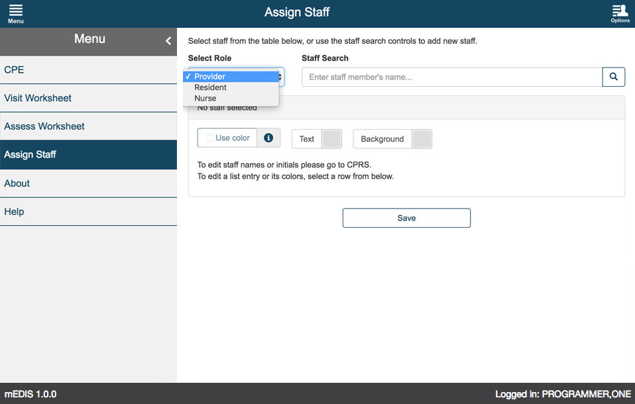
Task: Click the Save button
Action: [x=406, y=218]
